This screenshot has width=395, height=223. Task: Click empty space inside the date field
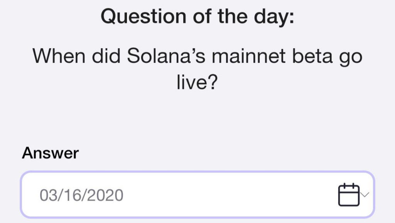tap(231, 195)
